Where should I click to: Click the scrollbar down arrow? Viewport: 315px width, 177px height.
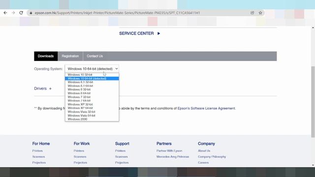pyautogui.click(x=313, y=165)
